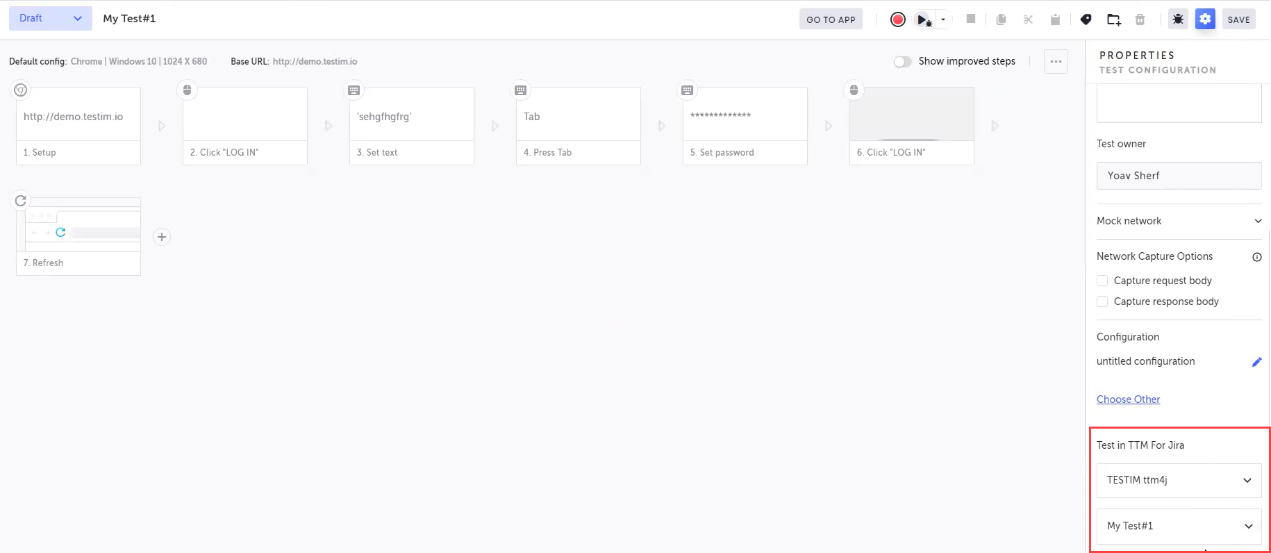Viewport: 1271px width, 553px height.
Task: Click mouse icon on step 6 card
Action: [x=854, y=90]
